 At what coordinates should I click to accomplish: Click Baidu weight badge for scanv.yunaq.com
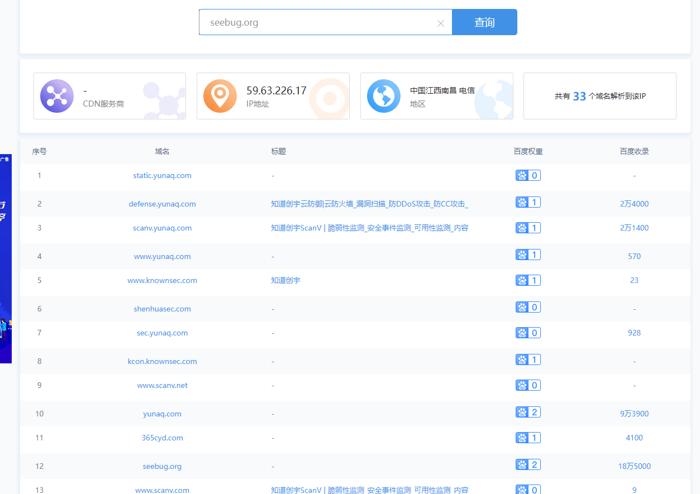[528, 228]
